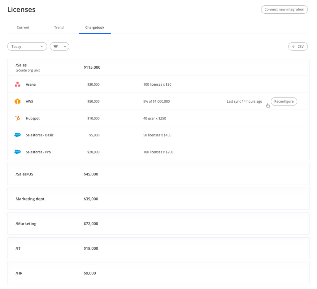Download the CSV export

[x=298, y=46]
